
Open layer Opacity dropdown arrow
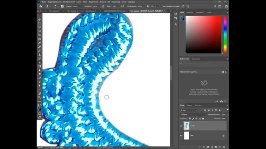tap(227, 114)
